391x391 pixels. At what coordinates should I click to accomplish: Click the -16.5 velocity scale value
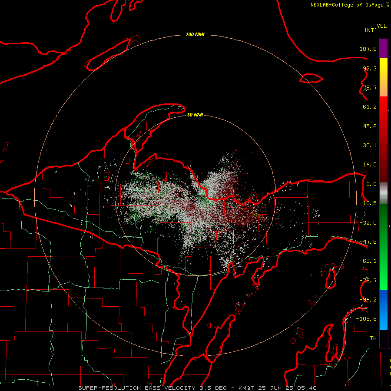368,203
